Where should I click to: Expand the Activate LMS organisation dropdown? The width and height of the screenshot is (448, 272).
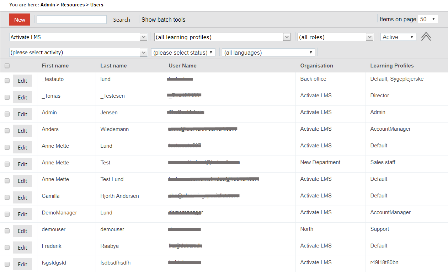pyautogui.click(x=78, y=37)
